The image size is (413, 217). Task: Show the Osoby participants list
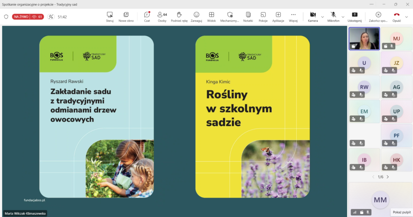[x=162, y=17]
